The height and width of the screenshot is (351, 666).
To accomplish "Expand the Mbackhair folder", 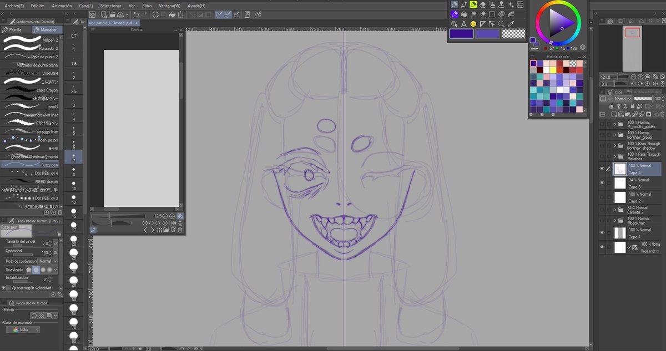I will (615, 221).
